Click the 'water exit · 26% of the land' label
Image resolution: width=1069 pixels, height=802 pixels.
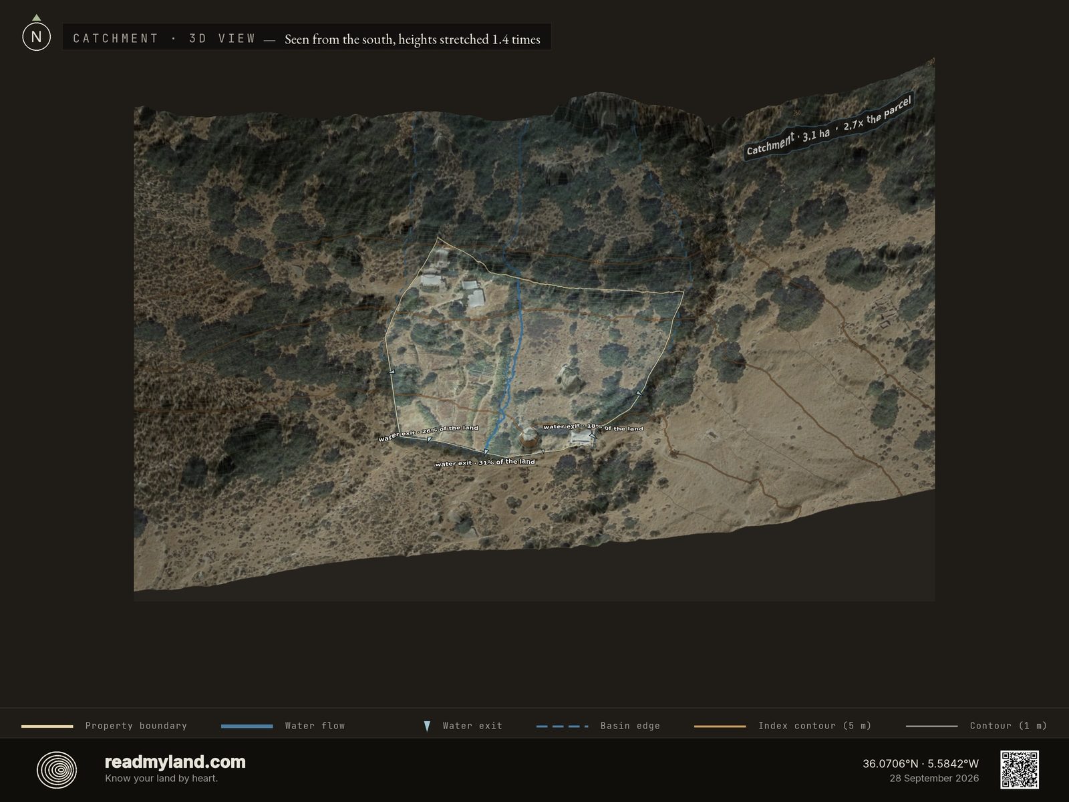click(x=428, y=433)
